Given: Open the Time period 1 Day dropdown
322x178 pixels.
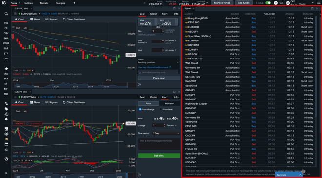Looking at the screenshot, I should 166,133.
